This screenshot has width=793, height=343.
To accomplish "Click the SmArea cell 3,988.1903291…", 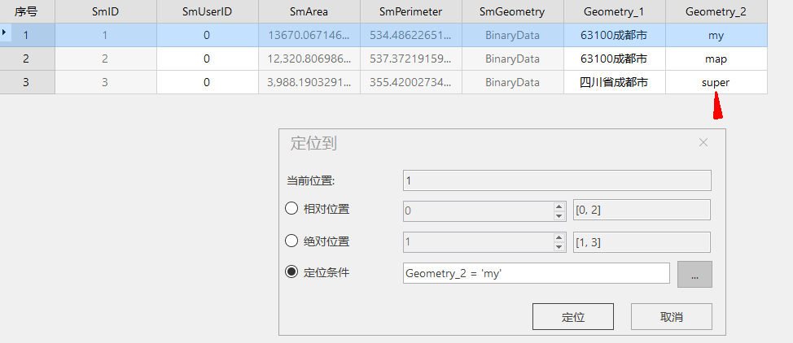I will tap(309, 82).
